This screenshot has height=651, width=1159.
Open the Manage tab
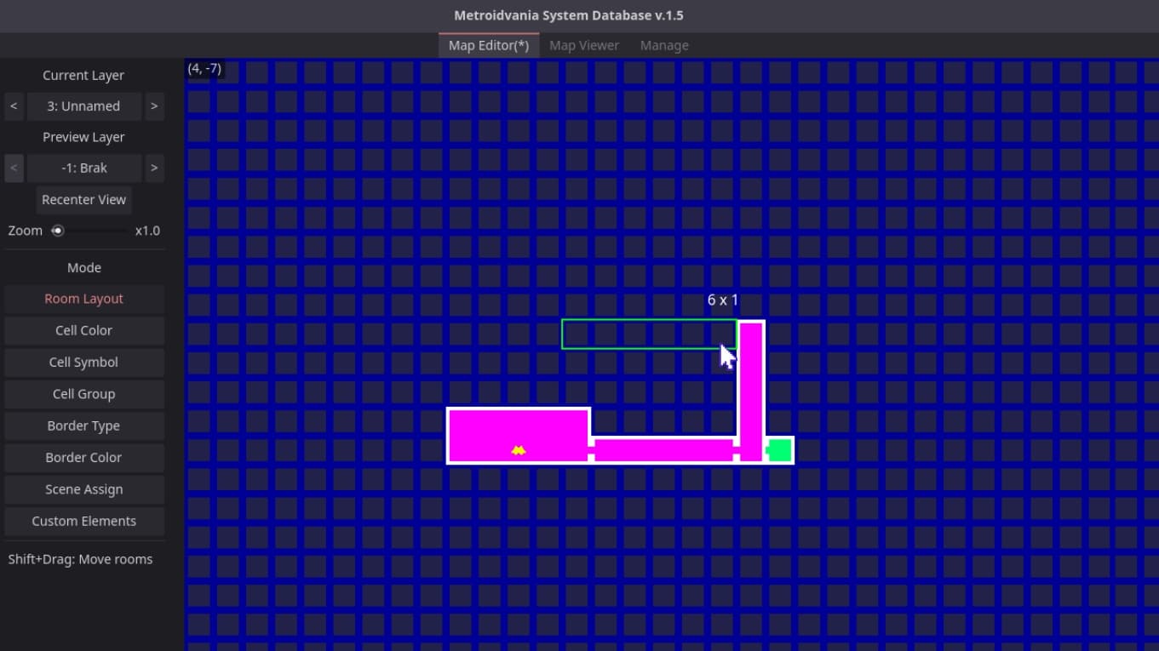click(664, 45)
